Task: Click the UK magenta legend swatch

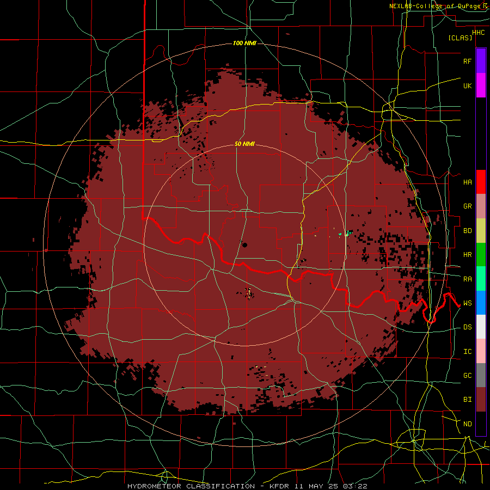Action: click(x=481, y=85)
